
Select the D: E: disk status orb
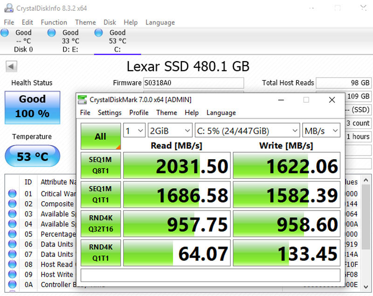pos(52,33)
